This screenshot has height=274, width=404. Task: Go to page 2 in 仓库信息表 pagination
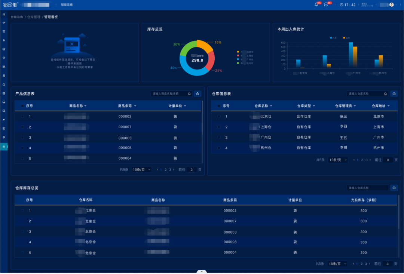(x=362, y=160)
